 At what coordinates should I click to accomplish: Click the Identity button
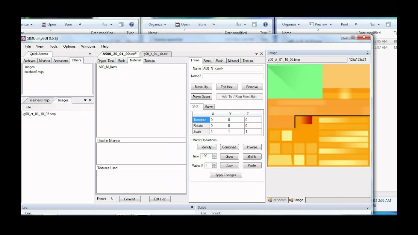[x=207, y=147]
